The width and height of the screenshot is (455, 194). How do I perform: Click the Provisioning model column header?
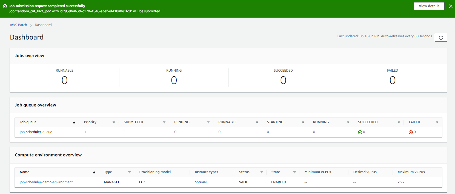[155, 172]
